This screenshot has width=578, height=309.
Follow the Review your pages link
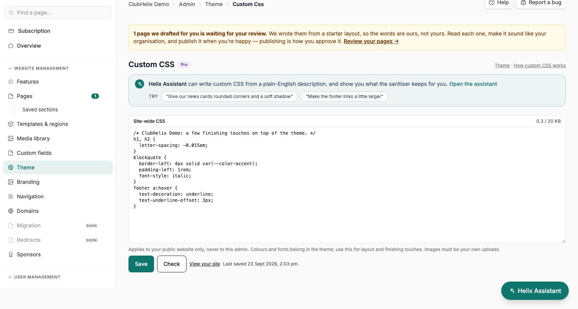(x=371, y=41)
